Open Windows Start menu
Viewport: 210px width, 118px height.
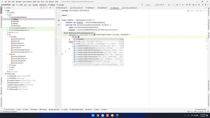(x=93, y=115)
